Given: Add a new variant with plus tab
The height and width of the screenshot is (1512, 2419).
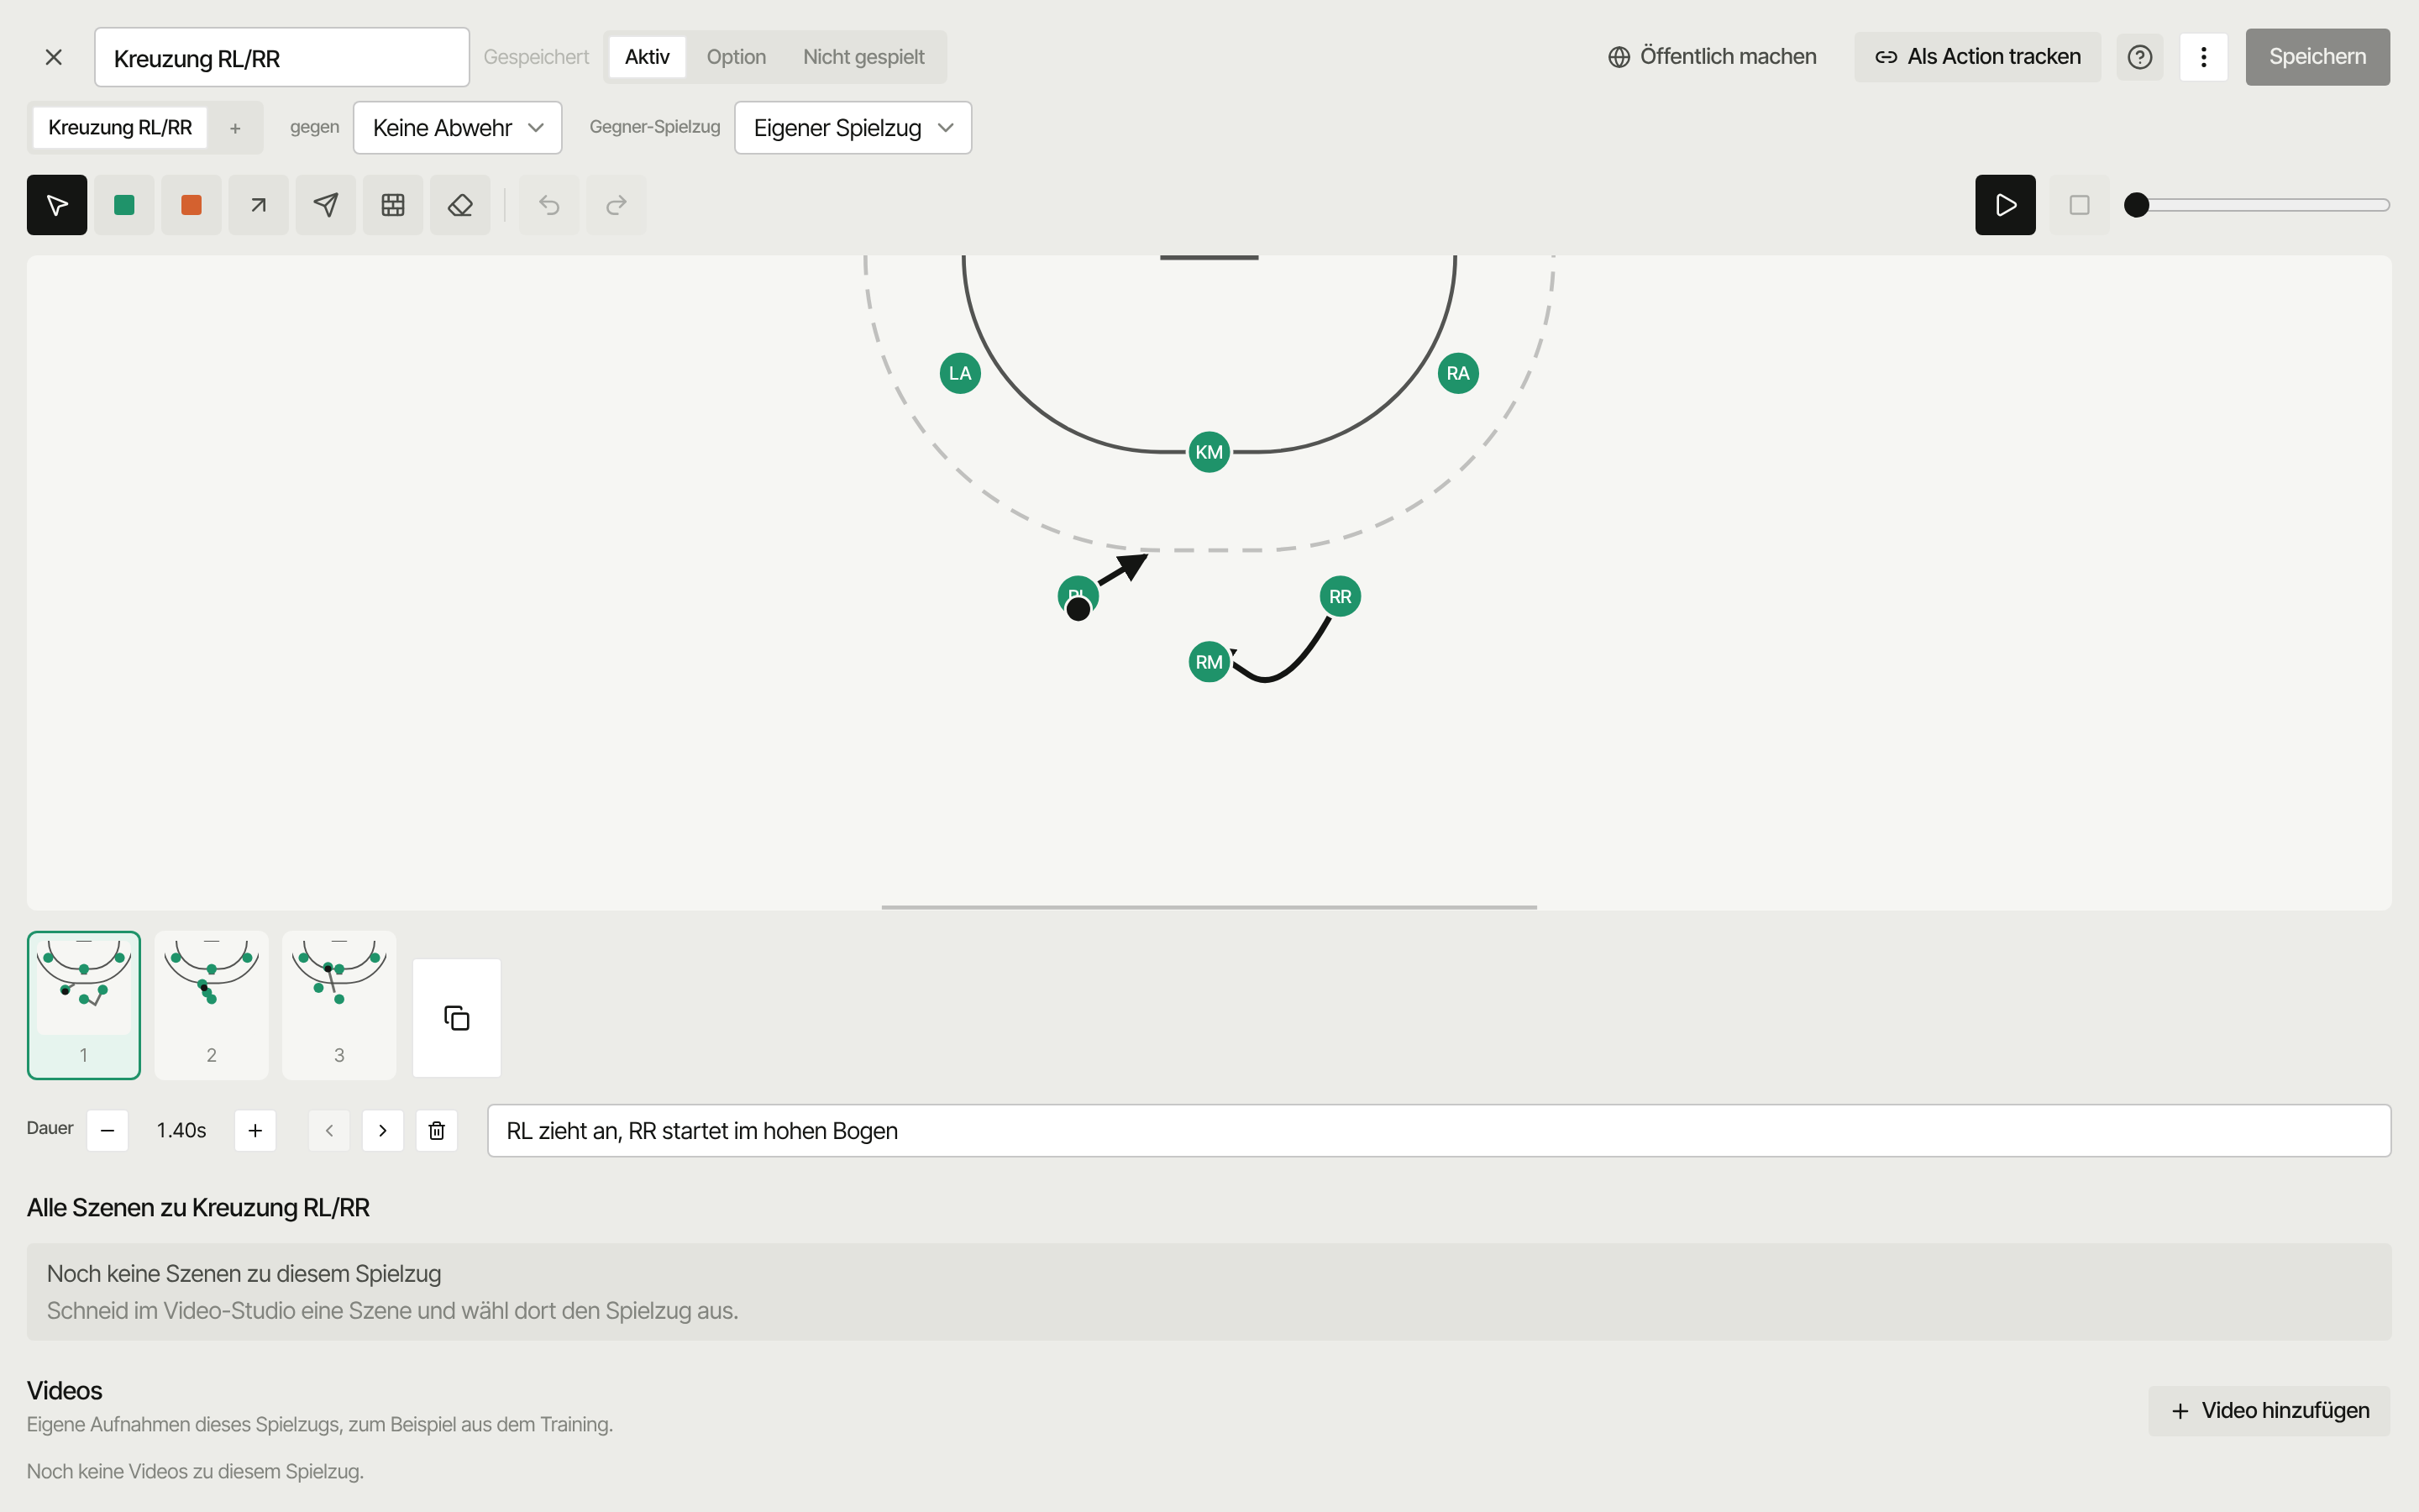Looking at the screenshot, I should coord(235,128).
